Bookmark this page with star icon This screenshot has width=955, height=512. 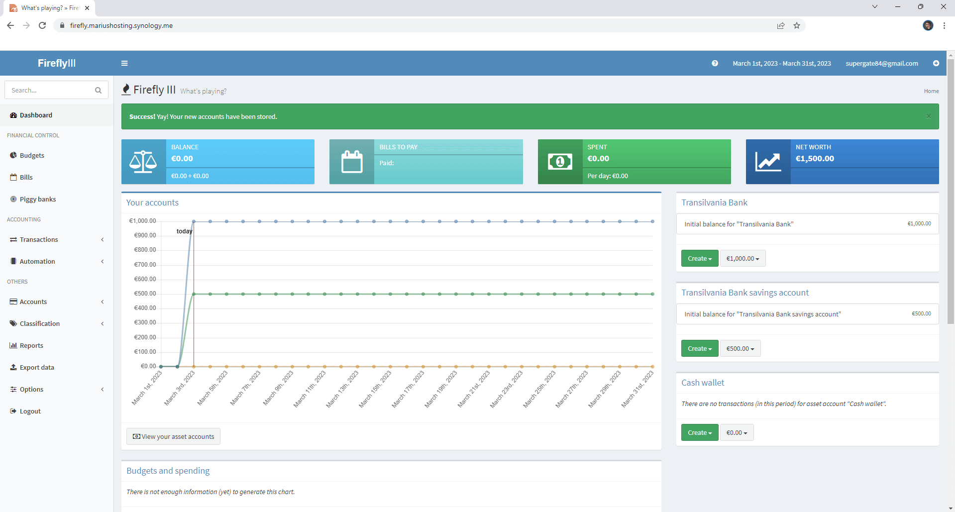797,25
